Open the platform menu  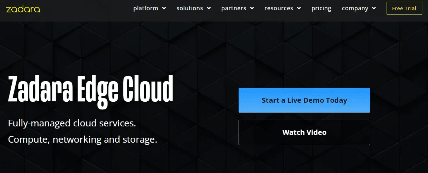pos(145,8)
